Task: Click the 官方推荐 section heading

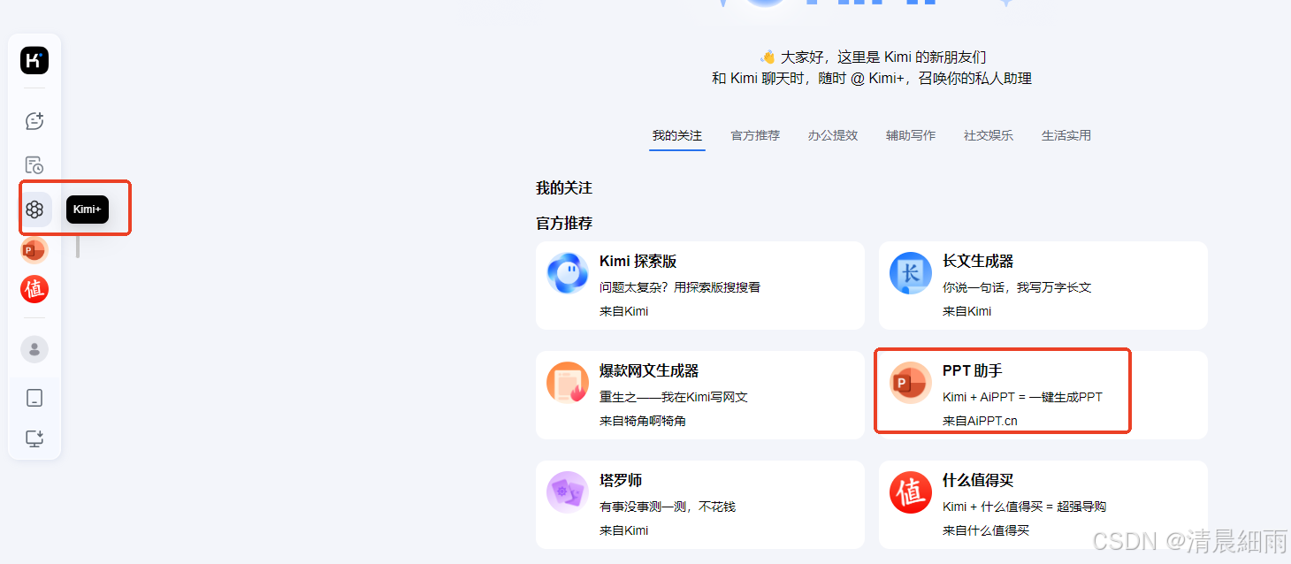Action: pyautogui.click(x=564, y=224)
